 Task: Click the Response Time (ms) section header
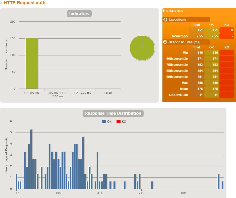(186, 42)
